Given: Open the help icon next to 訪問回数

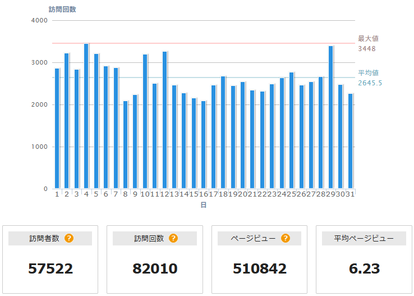Looking at the screenshot, I should [x=173, y=239].
